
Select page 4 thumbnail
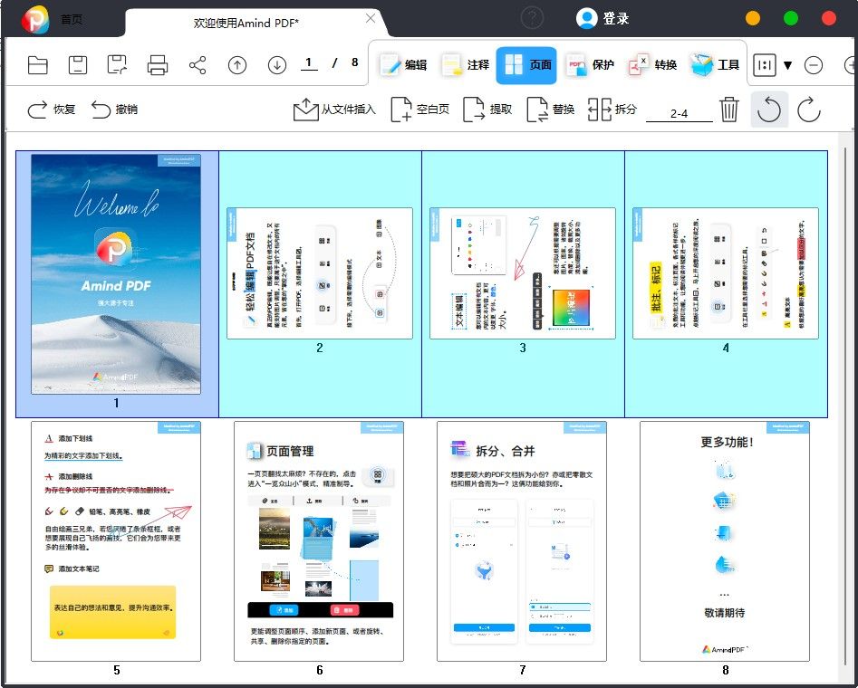point(726,273)
